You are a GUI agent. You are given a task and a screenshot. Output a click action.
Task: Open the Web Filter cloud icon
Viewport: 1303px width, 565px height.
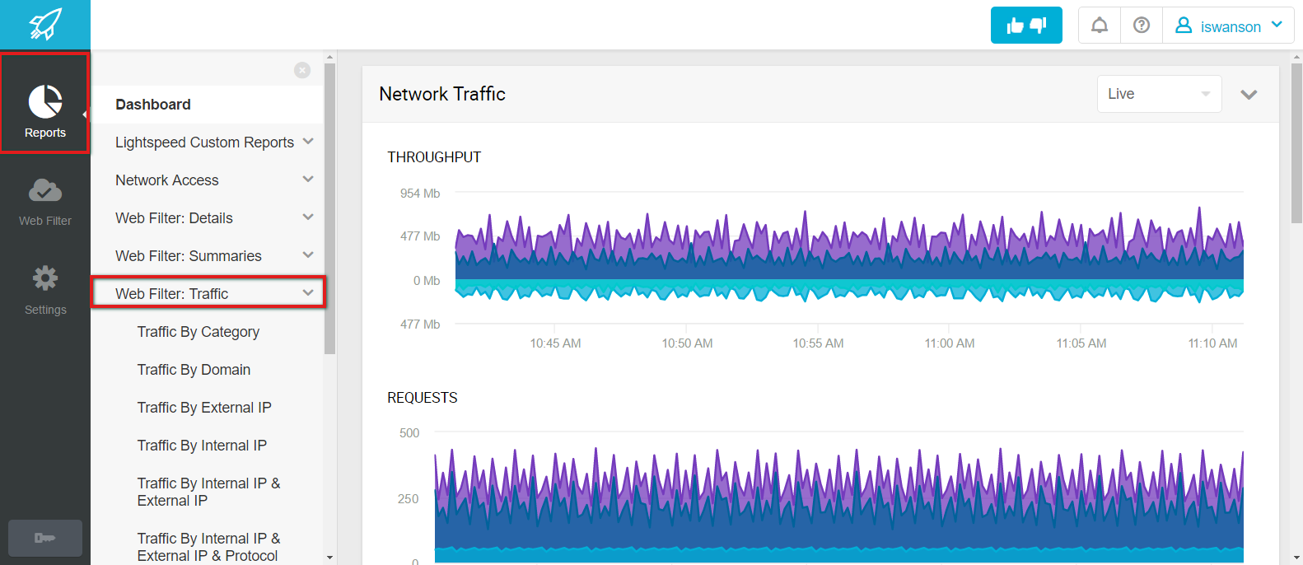pyautogui.click(x=45, y=191)
